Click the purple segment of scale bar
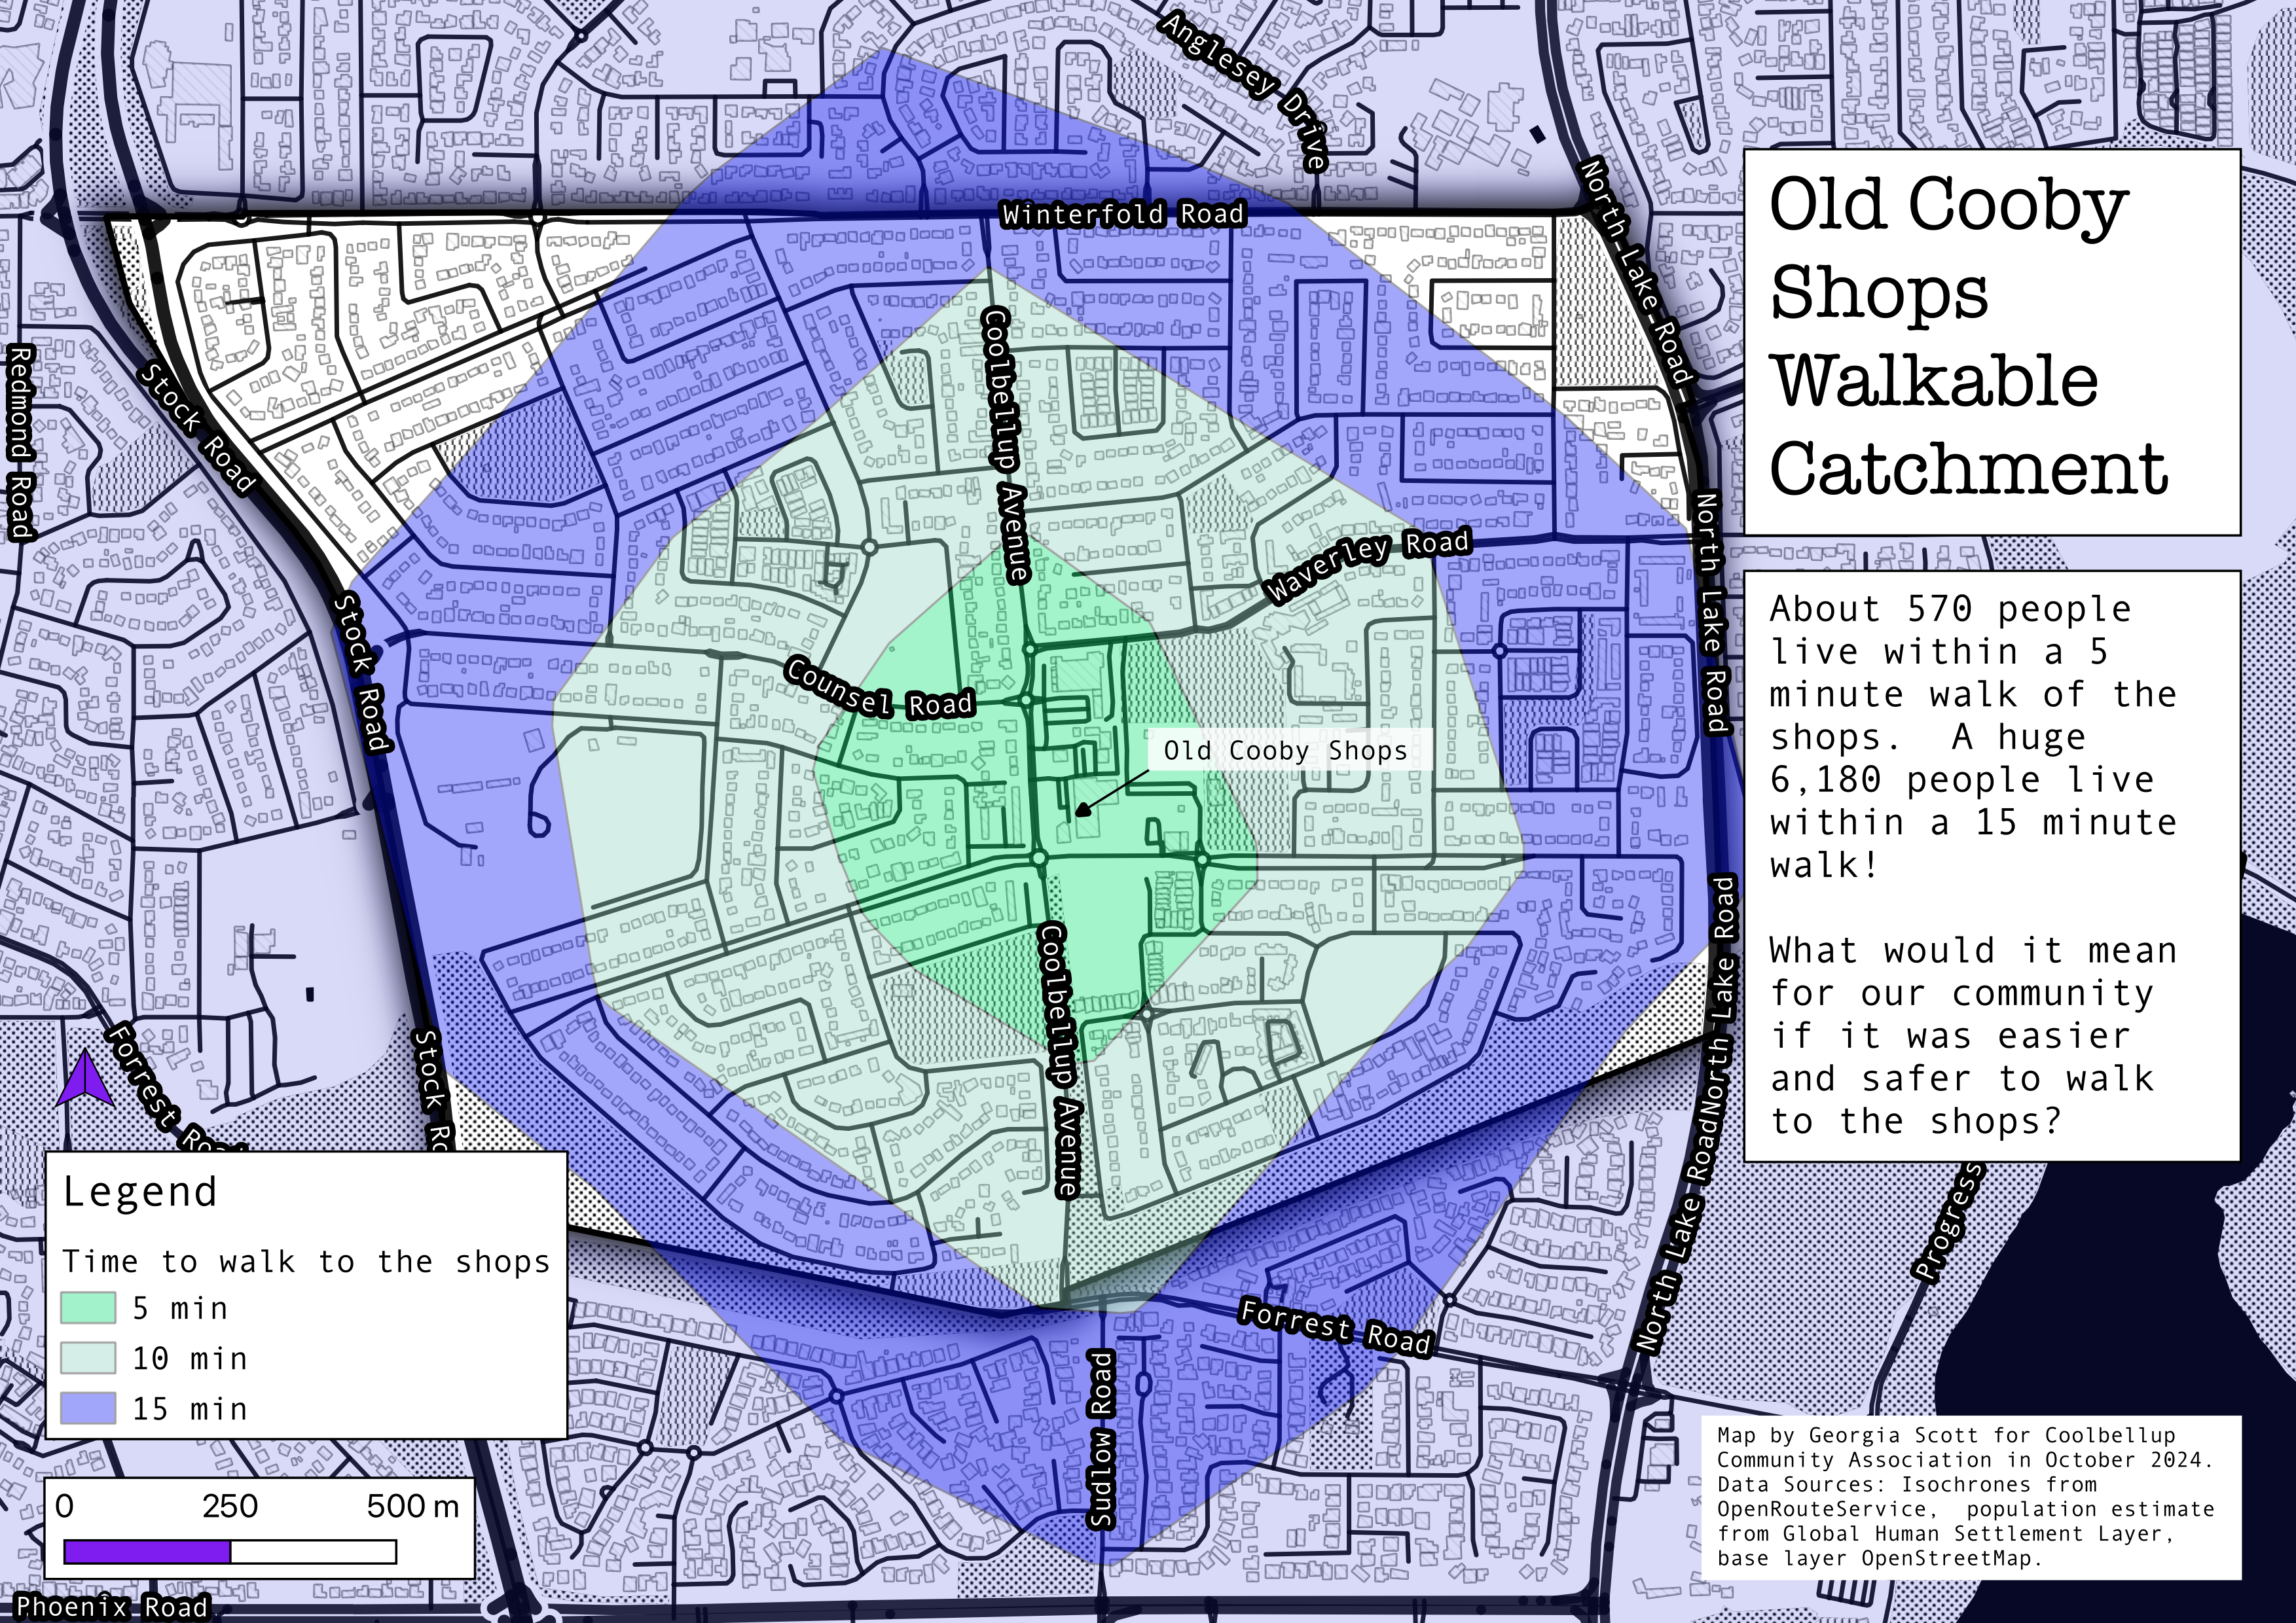This screenshot has height=1623, width=2296. coord(147,1551)
